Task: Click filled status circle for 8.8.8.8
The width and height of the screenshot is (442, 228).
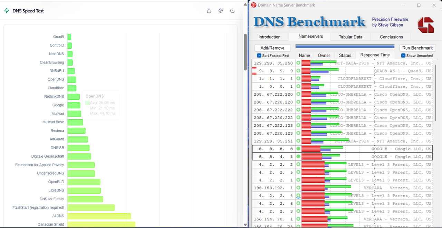Action: [298, 149]
